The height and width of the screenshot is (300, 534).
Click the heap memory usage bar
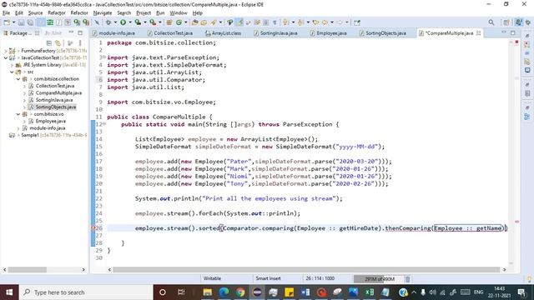click(x=378, y=279)
